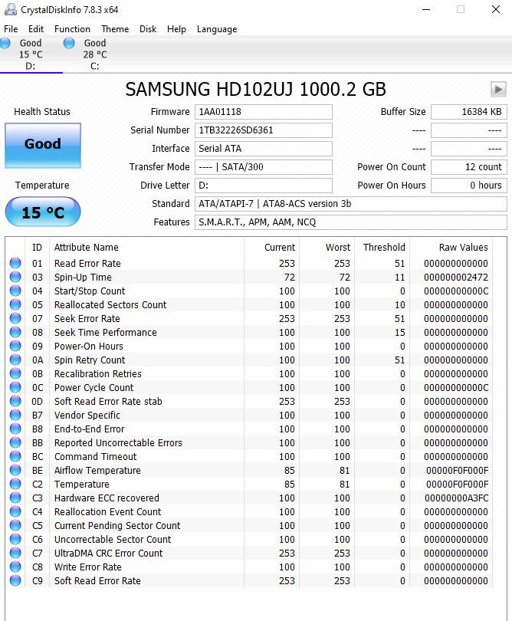Click the Serial Number field
Image resolution: width=512 pixels, height=621 pixels.
coord(264,130)
